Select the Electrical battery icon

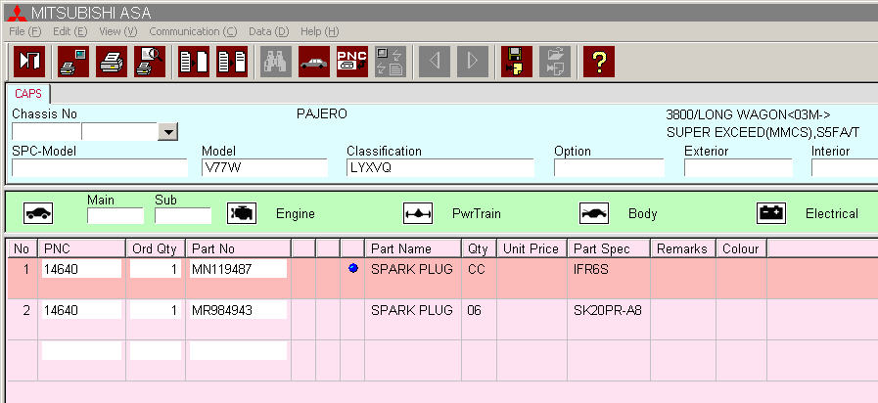click(x=771, y=213)
